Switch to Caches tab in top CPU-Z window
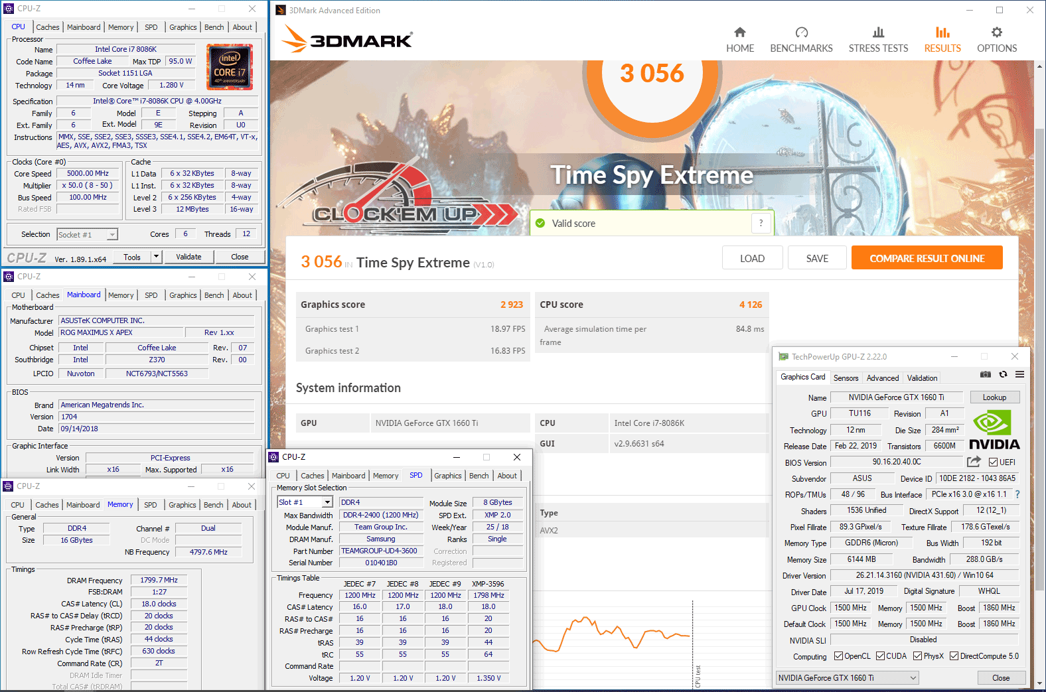Viewport: 1046px width, 692px height. point(48,27)
